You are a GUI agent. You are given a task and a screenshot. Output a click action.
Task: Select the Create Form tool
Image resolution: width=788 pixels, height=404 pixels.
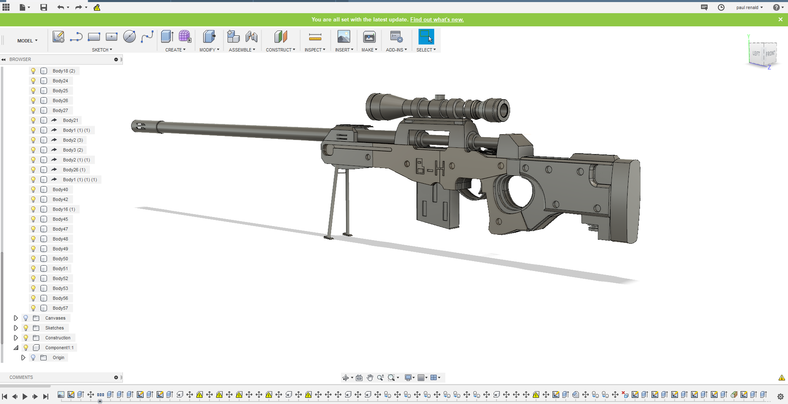click(185, 37)
